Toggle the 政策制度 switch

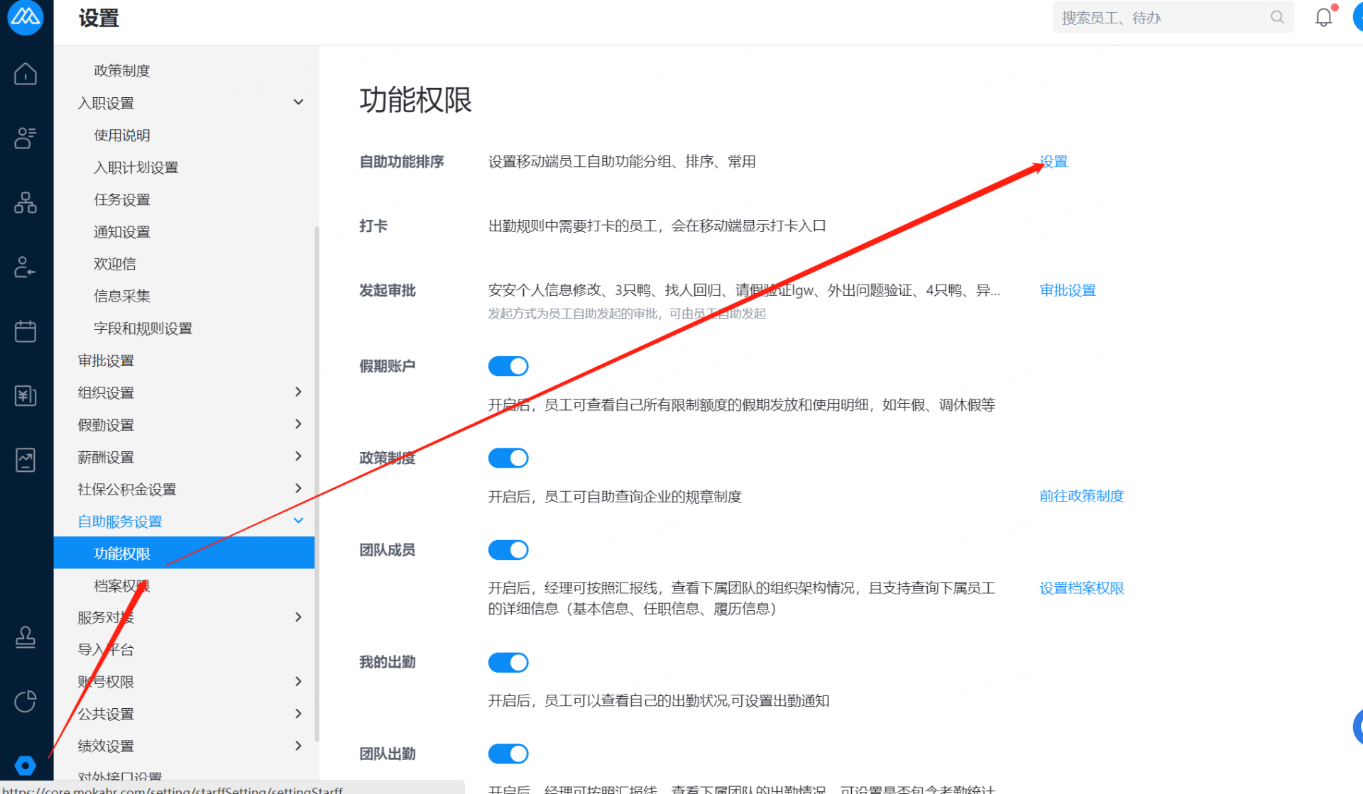point(508,458)
